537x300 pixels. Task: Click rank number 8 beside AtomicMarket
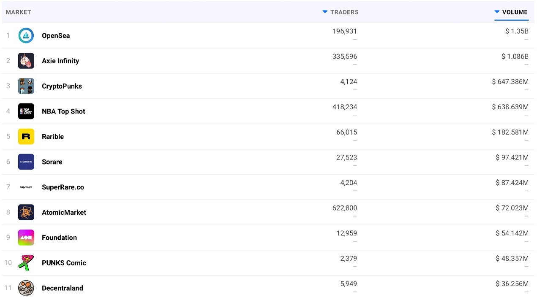8,212
